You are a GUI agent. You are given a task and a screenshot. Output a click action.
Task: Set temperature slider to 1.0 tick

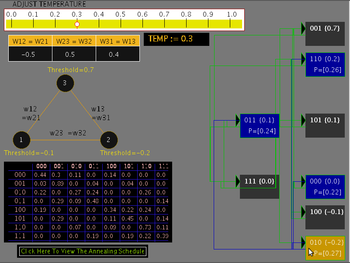click(x=230, y=23)
